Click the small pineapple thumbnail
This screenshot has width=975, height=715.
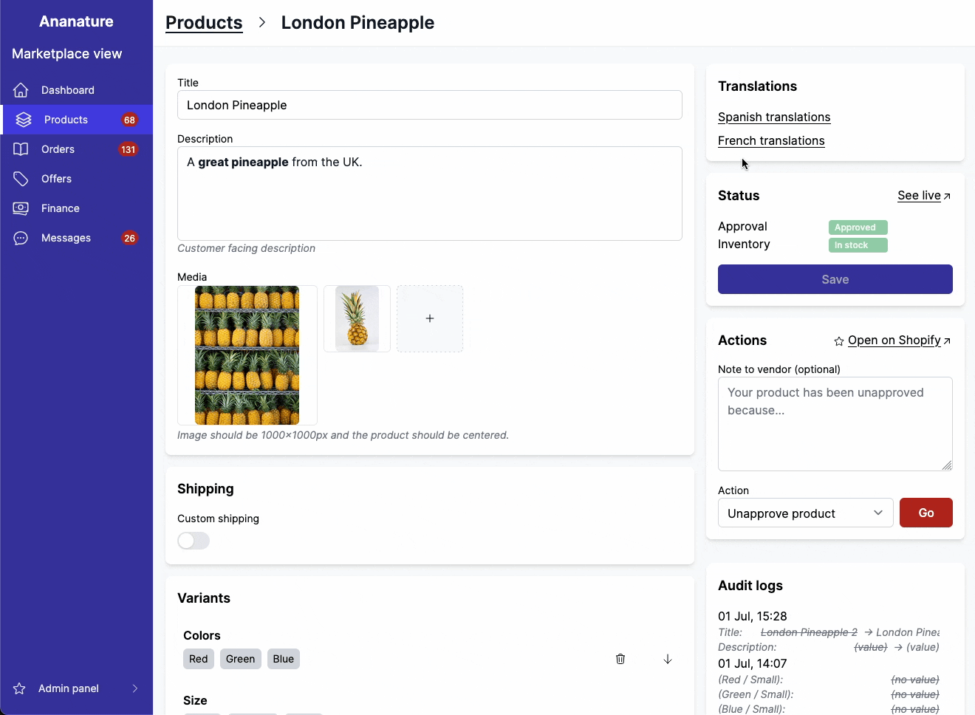click(x=357, y=318)
